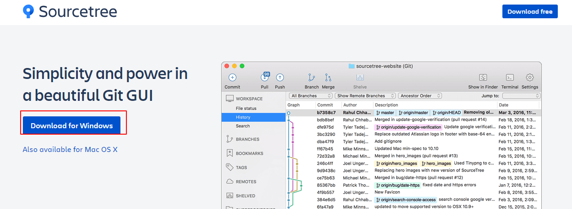
Task: Select commit row 3bc3290
Action: click(x=414, y=134)
